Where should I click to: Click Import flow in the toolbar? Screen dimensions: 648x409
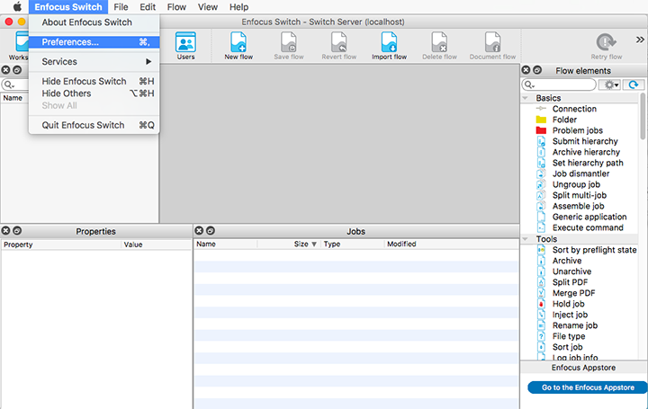(389, 46)
